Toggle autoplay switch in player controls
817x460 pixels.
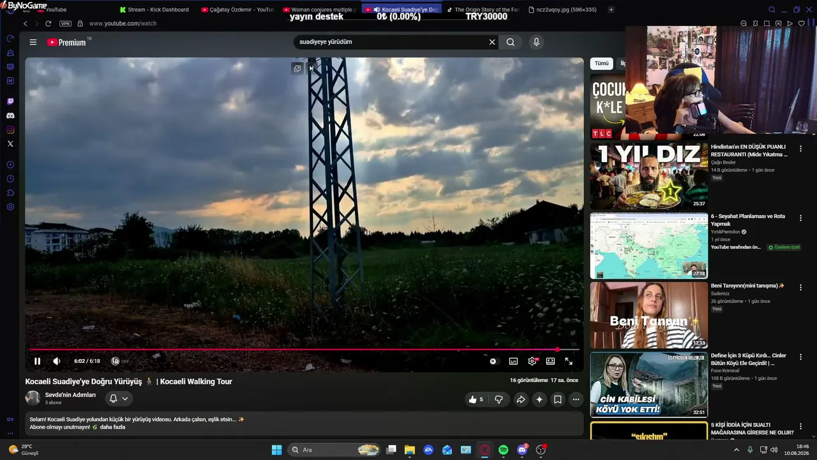493,361
